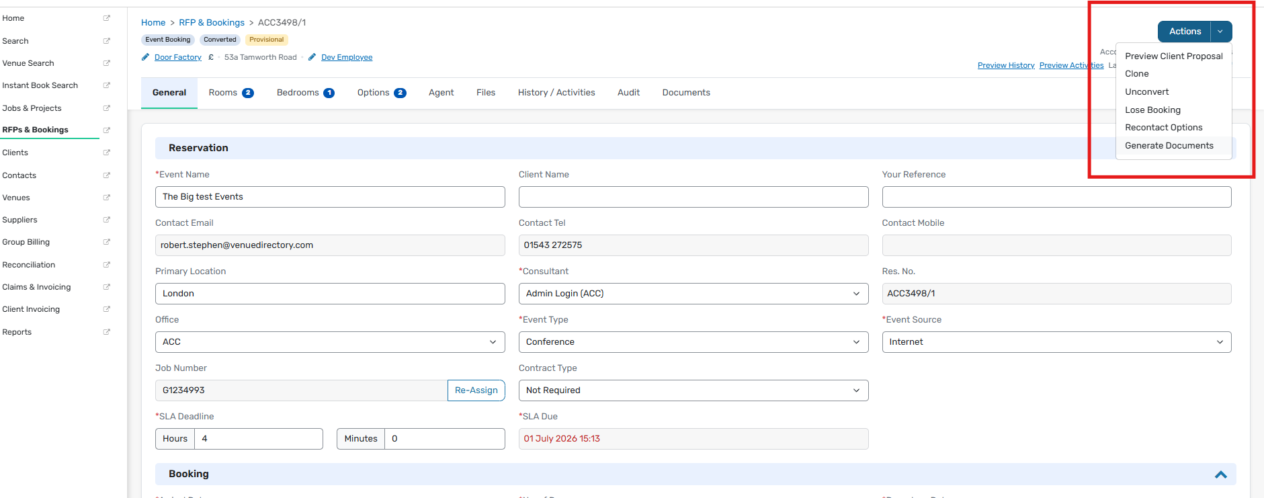This screenshot has width=1264, height=498.
Task: Click external-link icon beside Venue Search
Action: click(x=106, y=63)
